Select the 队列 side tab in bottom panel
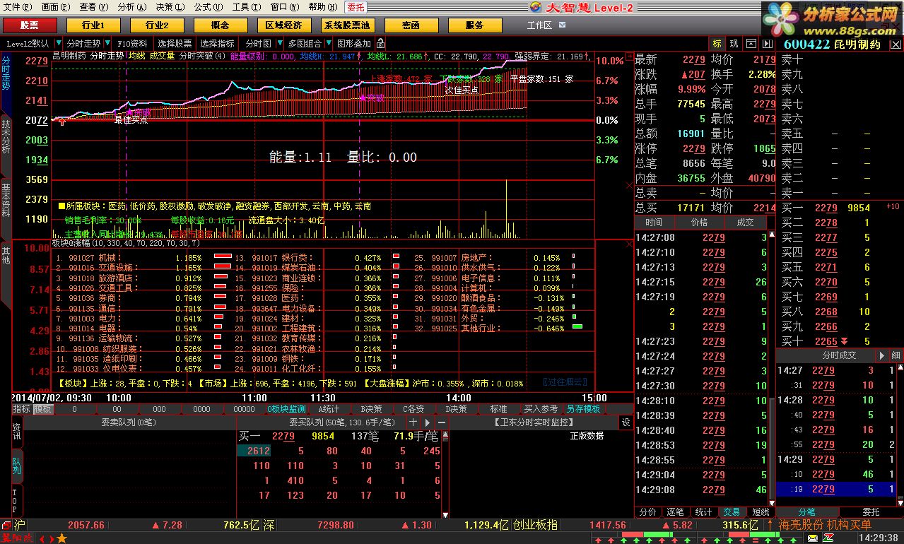The height and width of the screenshot is (544, 904). [16, 466]
